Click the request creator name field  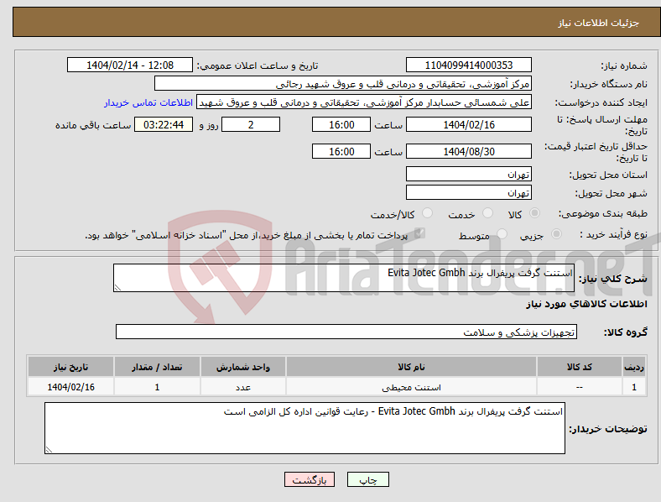[364, 102]
